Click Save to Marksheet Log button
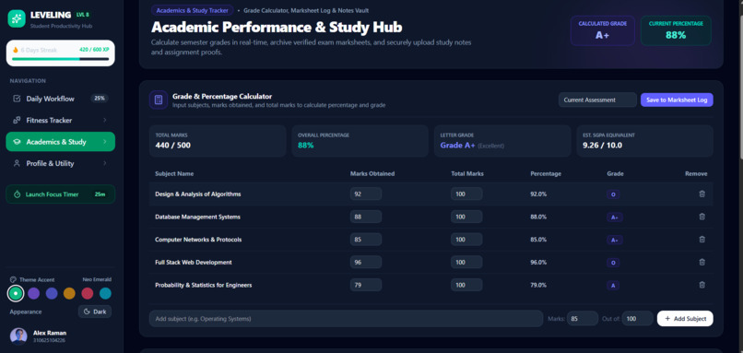743x353 pixels. pyautogui.click(x=677, y=100)
